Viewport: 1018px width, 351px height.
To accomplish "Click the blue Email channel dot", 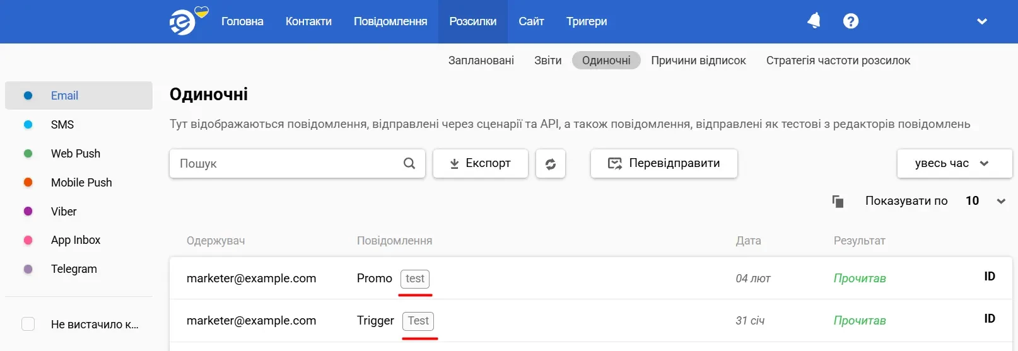I will (x=28, y=96).
